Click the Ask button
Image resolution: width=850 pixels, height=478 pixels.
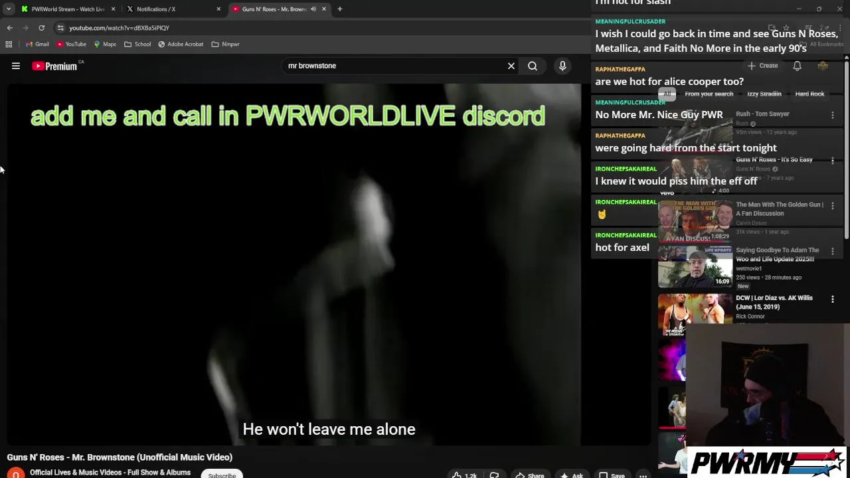(x=571, y=475)
